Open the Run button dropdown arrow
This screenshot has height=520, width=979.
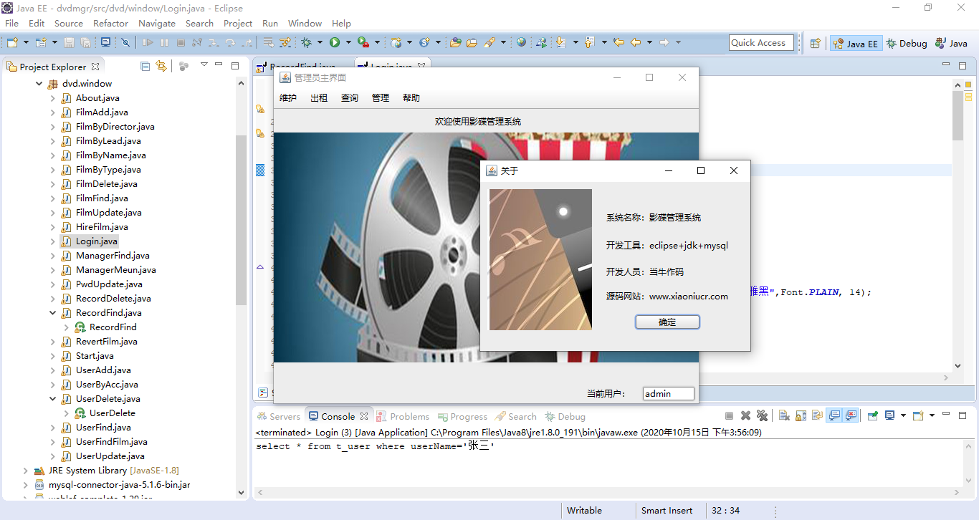[x=348, y=43]
